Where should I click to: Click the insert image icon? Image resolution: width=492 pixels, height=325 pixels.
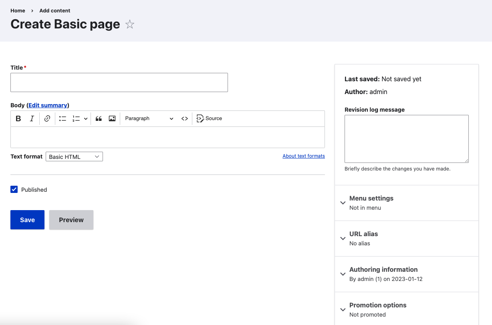(x=112, y=118)
